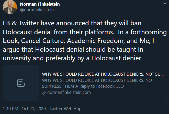Open the Twitter Web App source label

tap(65, 109)
